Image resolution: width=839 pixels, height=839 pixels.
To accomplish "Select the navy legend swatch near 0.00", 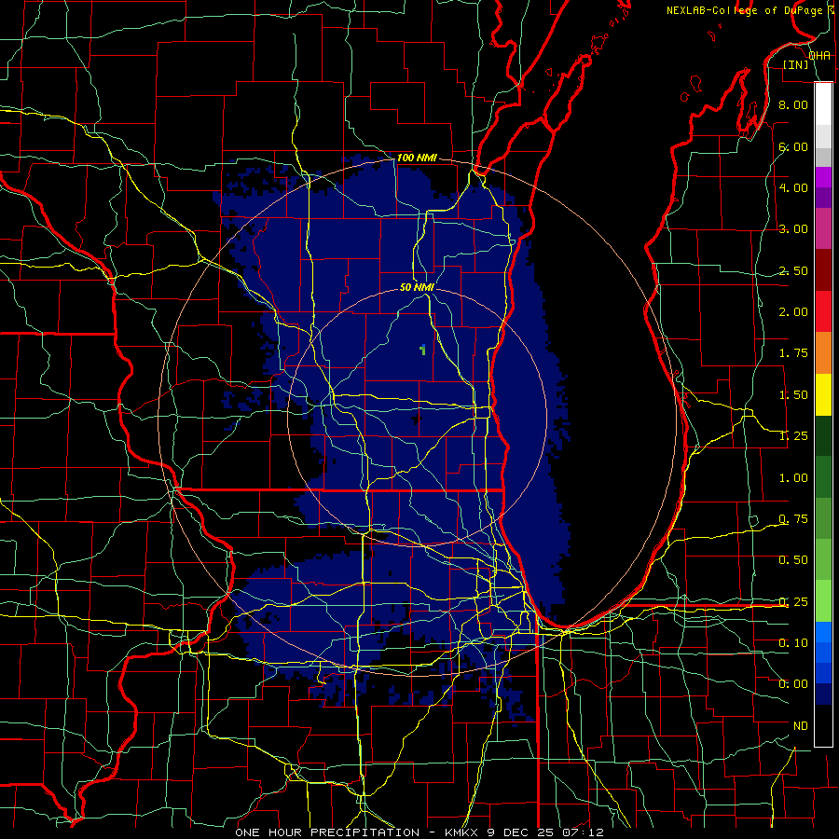I will (x=823, y=695).
